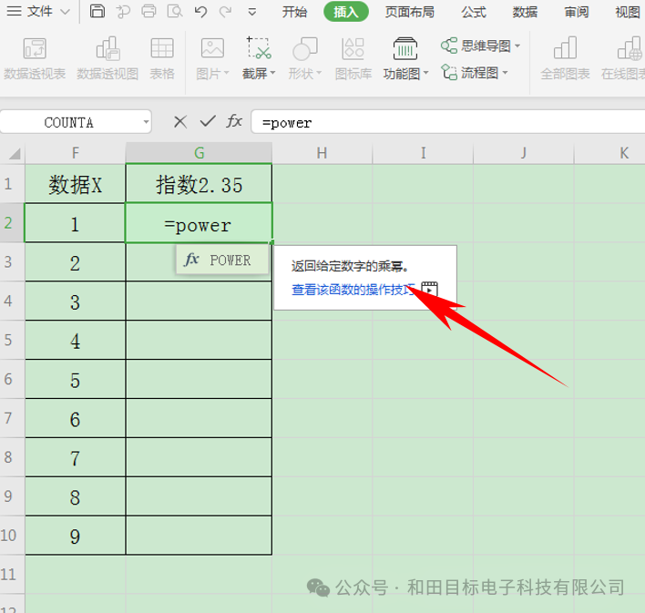645x613 pixels.
Task: Click the Save icon in quick toolbar
Action: point(97,12)
